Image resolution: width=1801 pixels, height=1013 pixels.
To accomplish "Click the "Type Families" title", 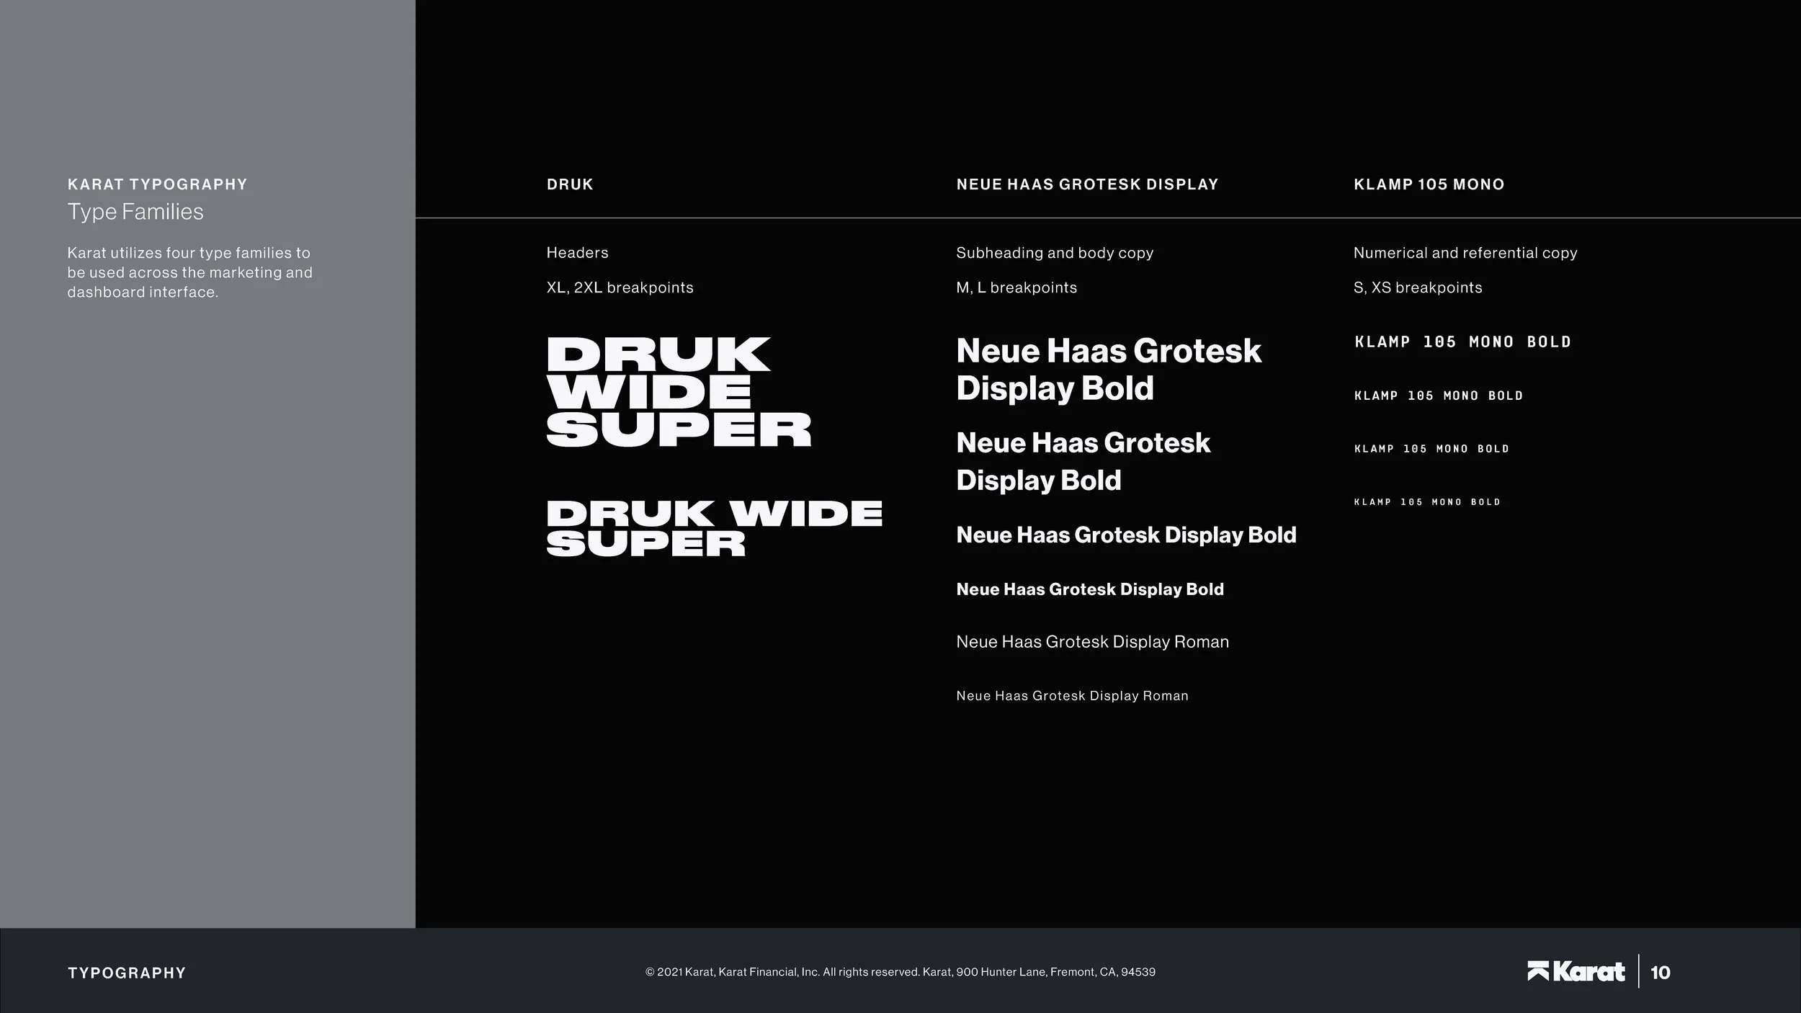I will [x=135, y=212].
